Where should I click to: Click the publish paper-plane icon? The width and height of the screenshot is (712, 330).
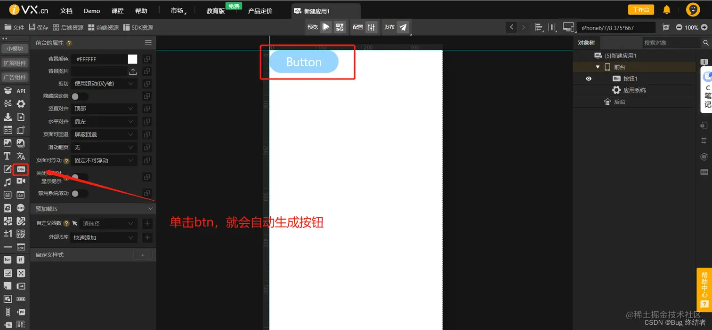click(x=403, y=27)
